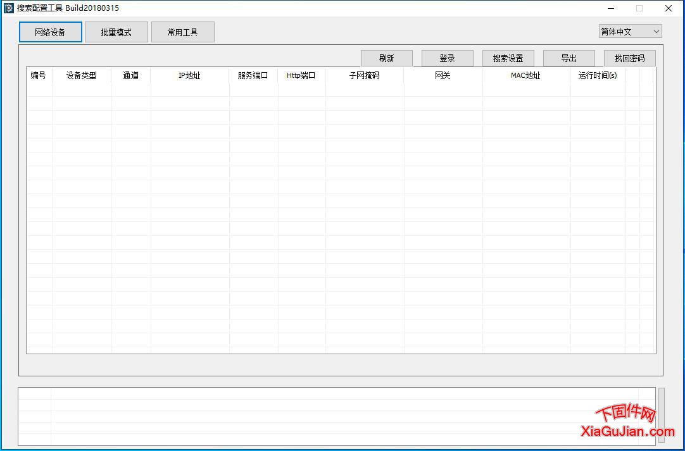Click the scrollbar beside the log panel
Image resolution: width=685 pixels, height=451 pixels.
[x=660, y=416]
